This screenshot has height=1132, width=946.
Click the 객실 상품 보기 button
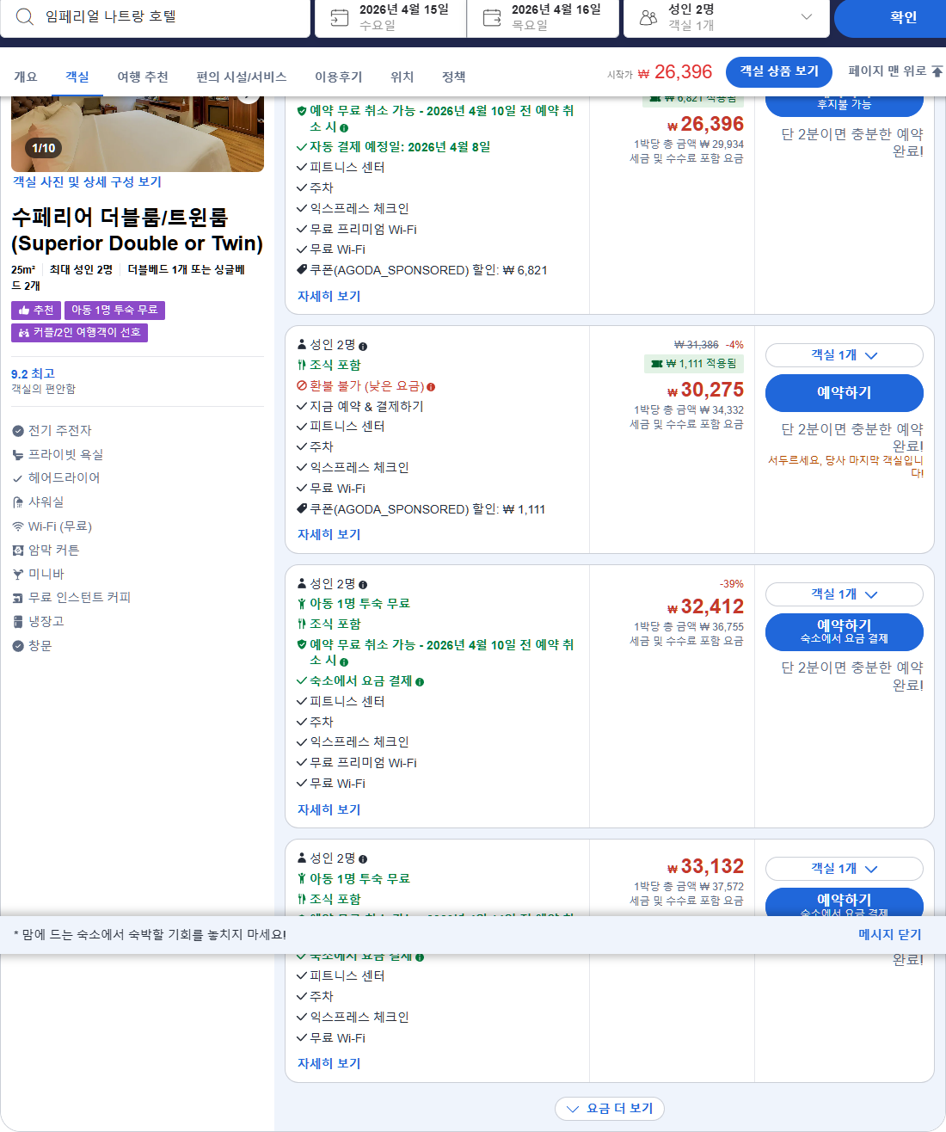[x=779, y=71]
